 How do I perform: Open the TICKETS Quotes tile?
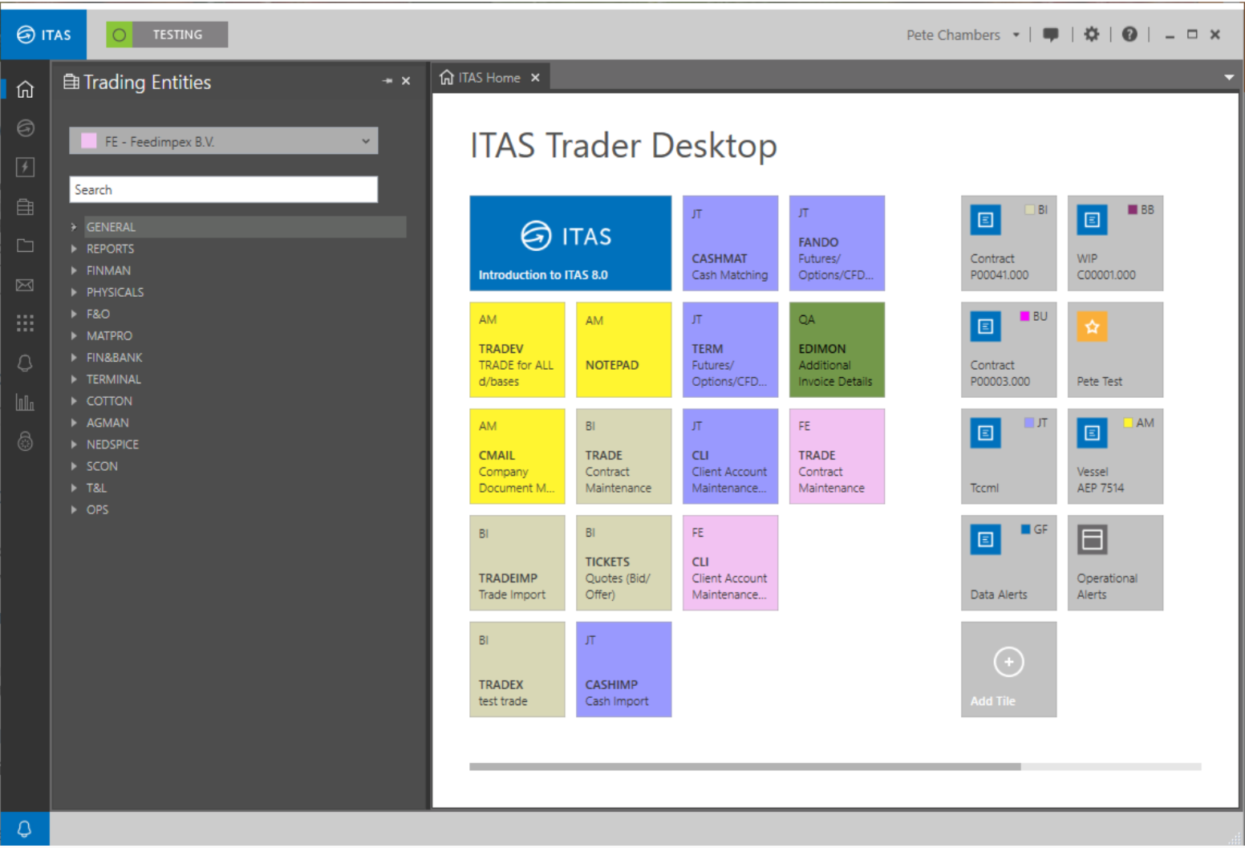[x=623, y=562]
